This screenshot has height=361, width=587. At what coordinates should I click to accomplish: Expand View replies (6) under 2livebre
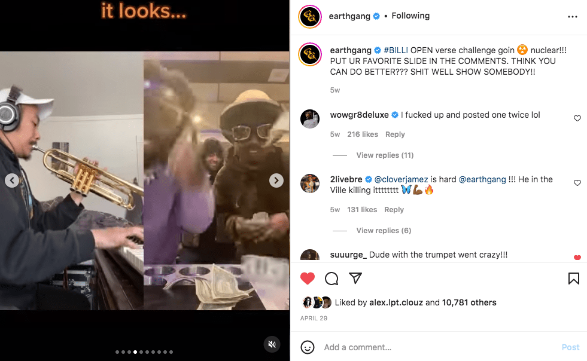pyautogui.click(x=384, y=231)
